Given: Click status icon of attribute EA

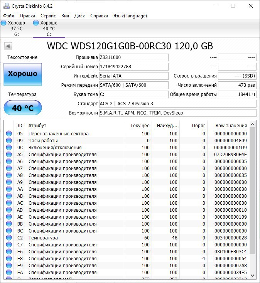Looking at the screenshot, I should [9, 272].
